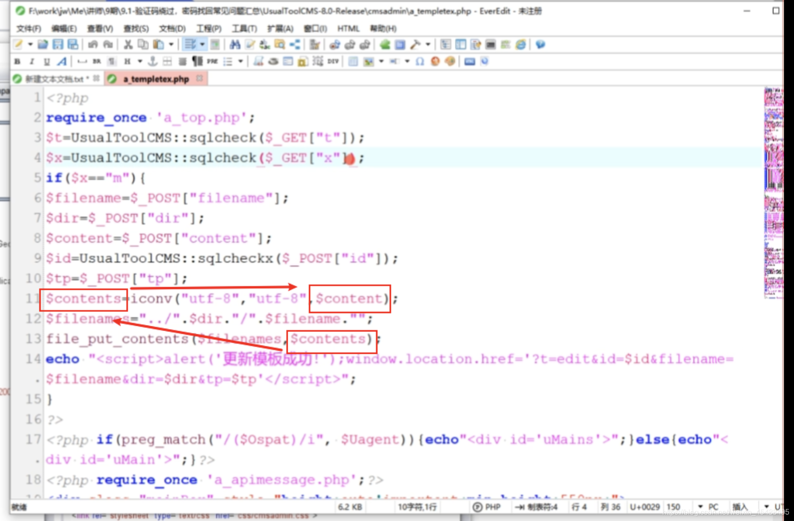
Task: Apply italic with the I icon
Action: [32, 61]
